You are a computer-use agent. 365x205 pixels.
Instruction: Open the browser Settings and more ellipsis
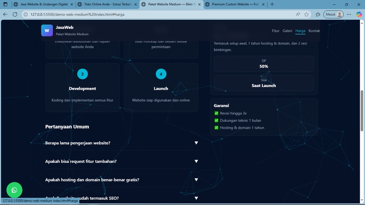[349, 14]
